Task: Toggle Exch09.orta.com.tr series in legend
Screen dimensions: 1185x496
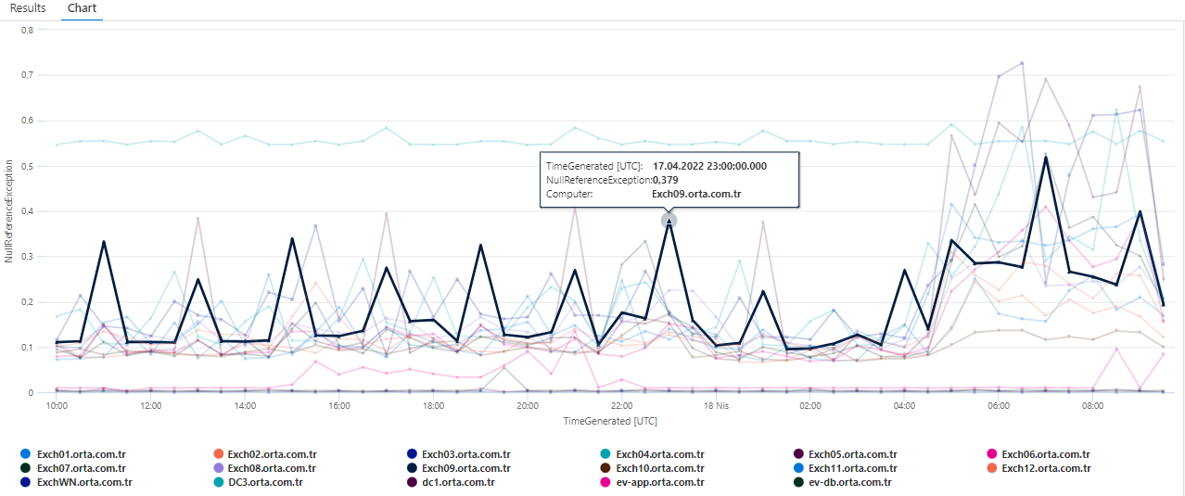Action: tap(460, 468)
